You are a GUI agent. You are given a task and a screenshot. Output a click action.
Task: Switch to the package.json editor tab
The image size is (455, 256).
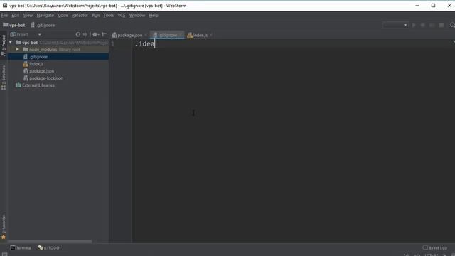coord(129,35)
